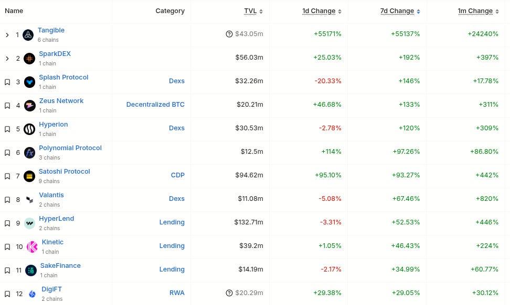Click the Polynomial Protocol logo icon
The image size is (510, 305).
tap(30, 153)
